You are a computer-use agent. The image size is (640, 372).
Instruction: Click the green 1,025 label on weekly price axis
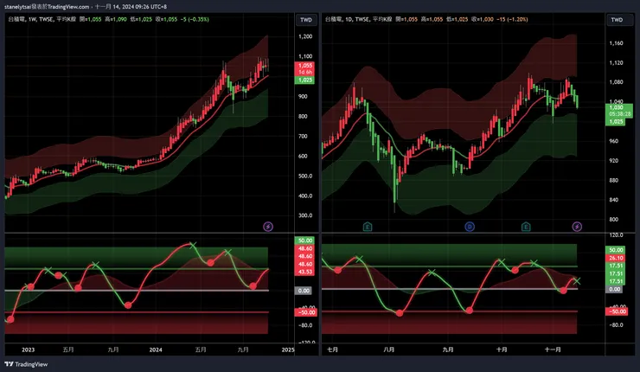click(304, 80)
